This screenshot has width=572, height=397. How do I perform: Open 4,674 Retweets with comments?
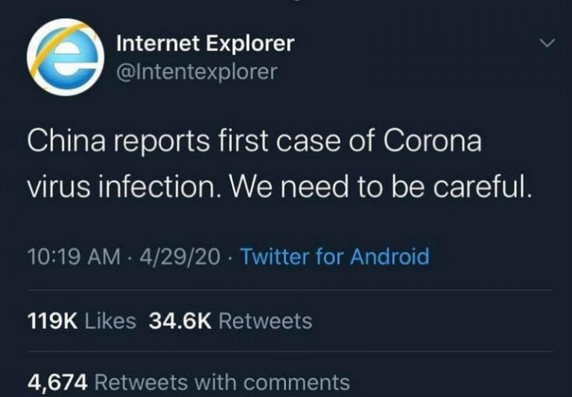click(x=188, y=382)
